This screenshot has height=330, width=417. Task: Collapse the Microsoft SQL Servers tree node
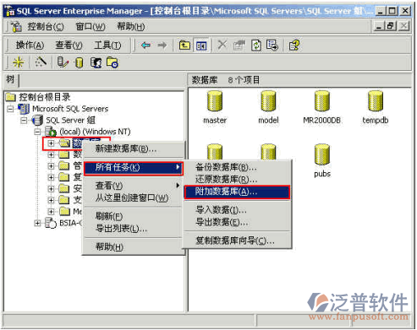(x=10, y=109)
